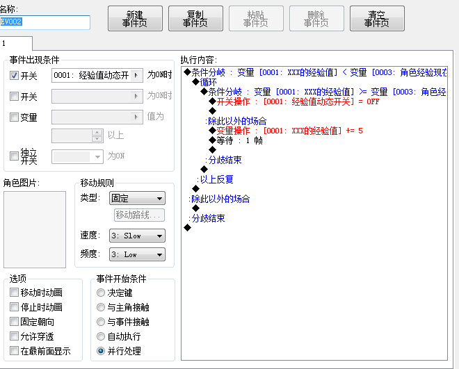Select the last 分歧结束 line
The height and width of the screenshot is (369, 459).
click(207, 218)
